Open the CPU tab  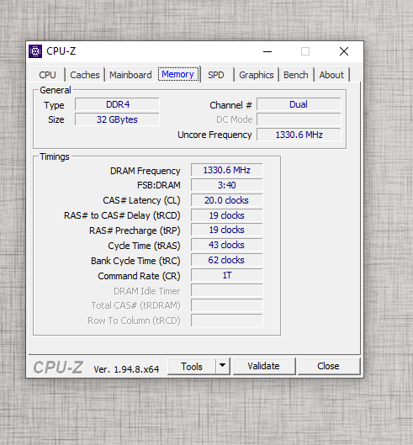[x=47, y=75]
